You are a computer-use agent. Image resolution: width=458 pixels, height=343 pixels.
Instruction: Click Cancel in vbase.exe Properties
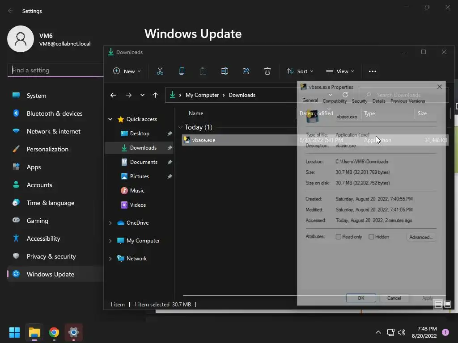394,298
